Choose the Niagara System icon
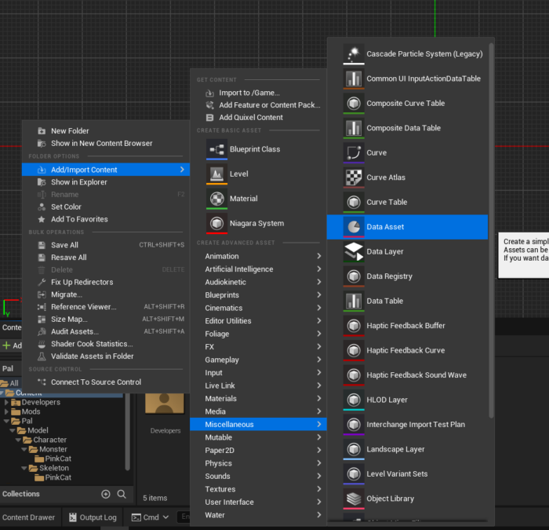The image size is (549, 530). pyautogui.click(x=216, y=224)
